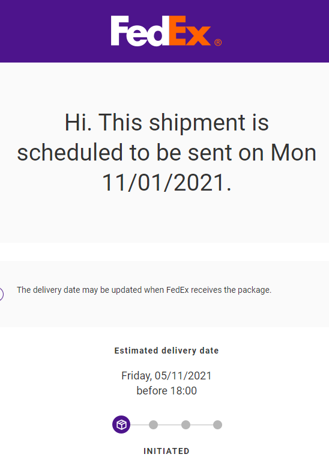Viewport: 329px width, 466px height.
Task: Click the before 18:00 delivery time
Action: click(x=166, y=390)
